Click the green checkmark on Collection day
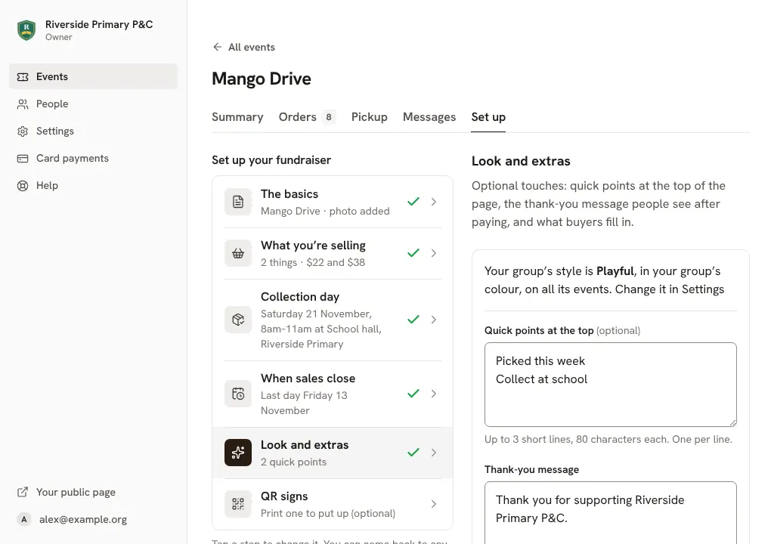The image size is (774, 544). coord(413,320)
